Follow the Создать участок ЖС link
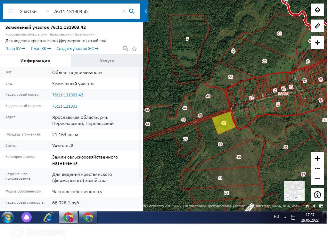Screen dimensions: 328x246 pyautogui.click(x=77, y=49)
